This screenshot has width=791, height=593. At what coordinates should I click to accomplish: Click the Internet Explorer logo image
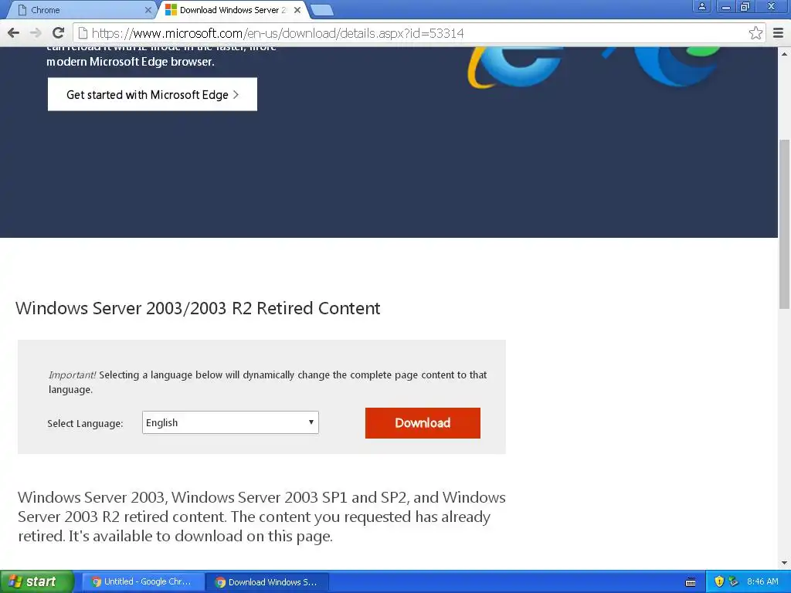[x=514, y=68]
